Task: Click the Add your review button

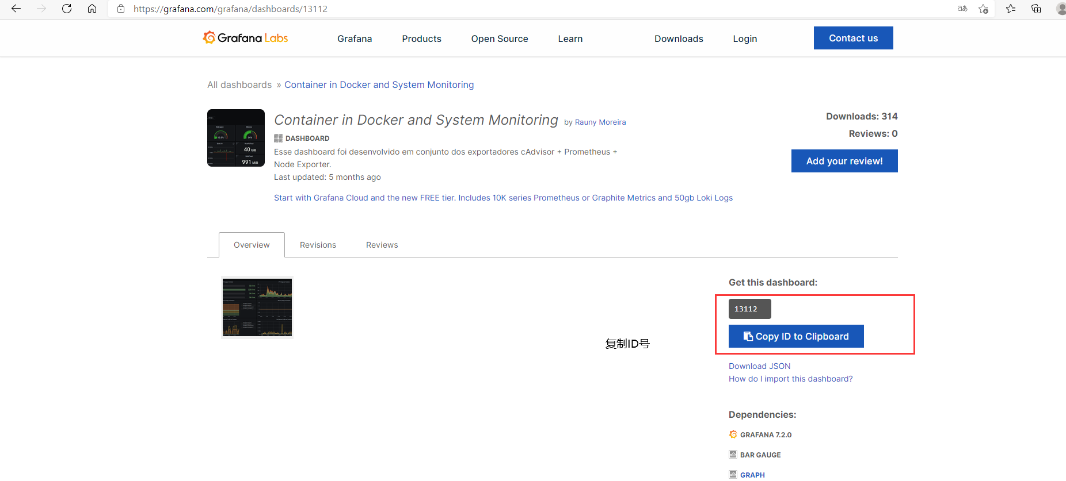Action: click(x=844, y=161)
